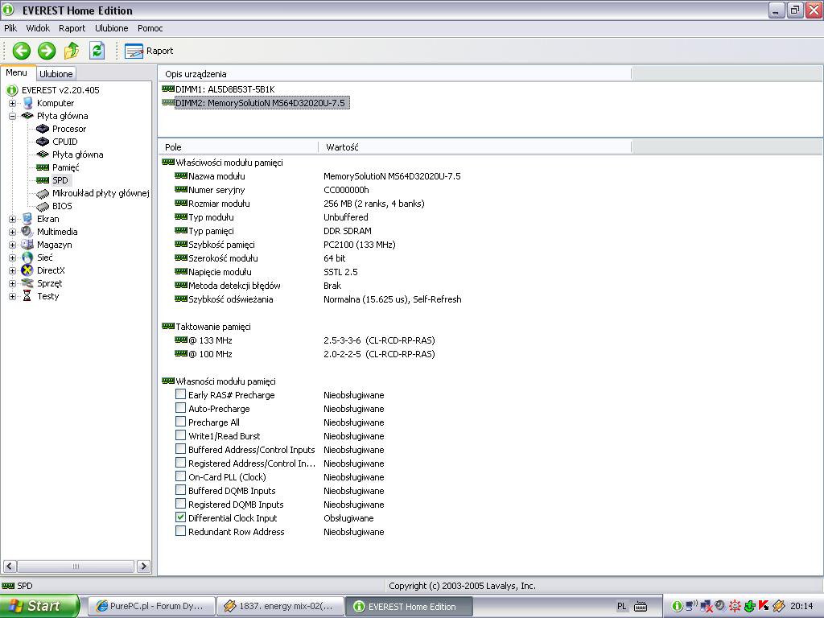824x618 pixels.
Task: Click the Magazyn storage icon
Action: click(x=27, y=245)
